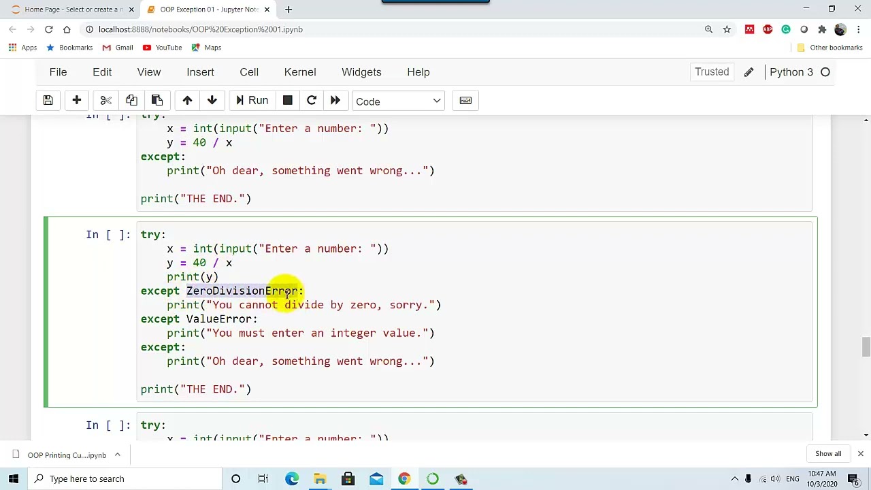Open the Windows Start menu
This screenshot has width=871, height=490.
tap(14, 478)
